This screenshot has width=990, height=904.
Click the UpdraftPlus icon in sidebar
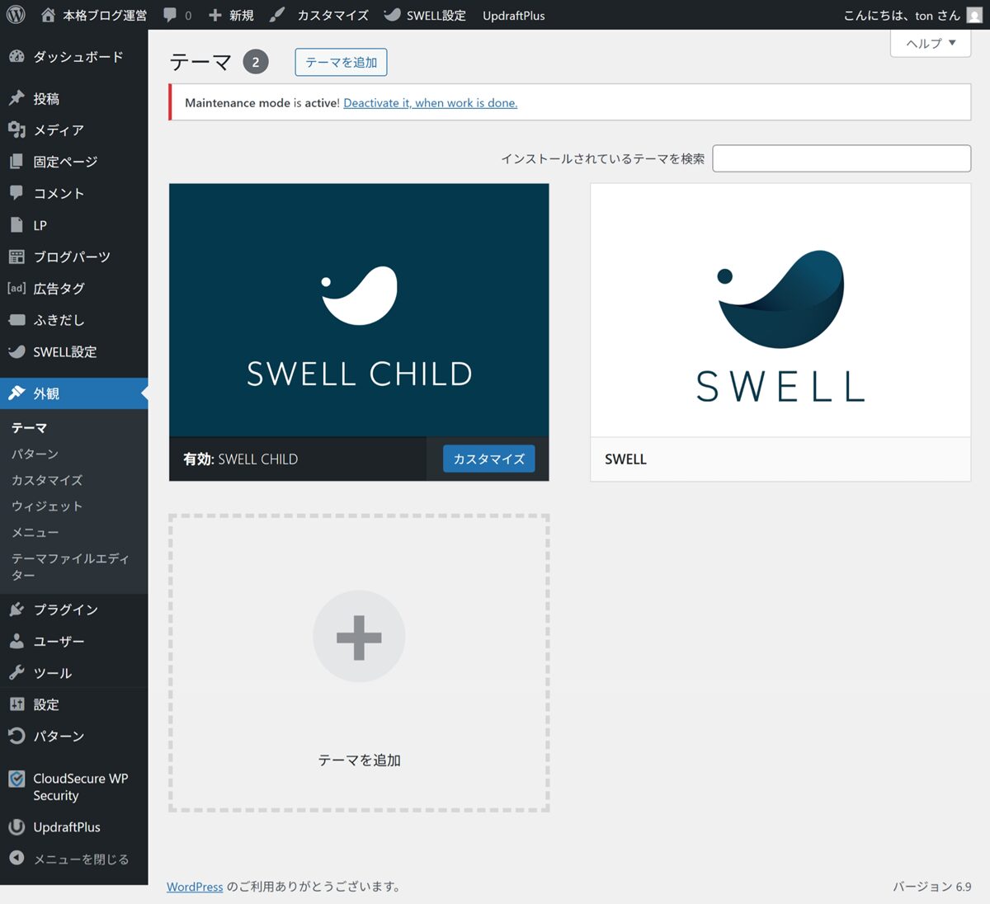[x=16, y=827]
